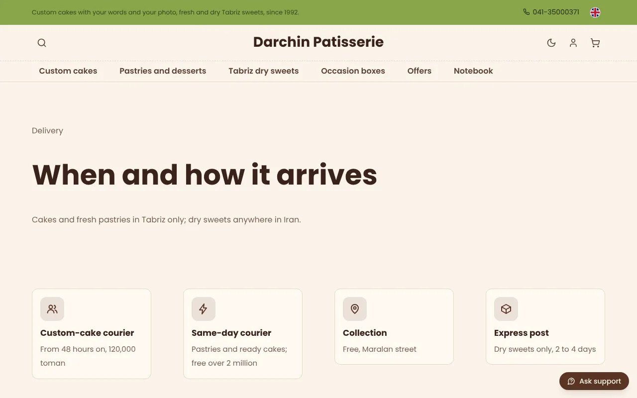637x398 pixels.
Task: Click the Express post box icon
Action: pos(506,309)
